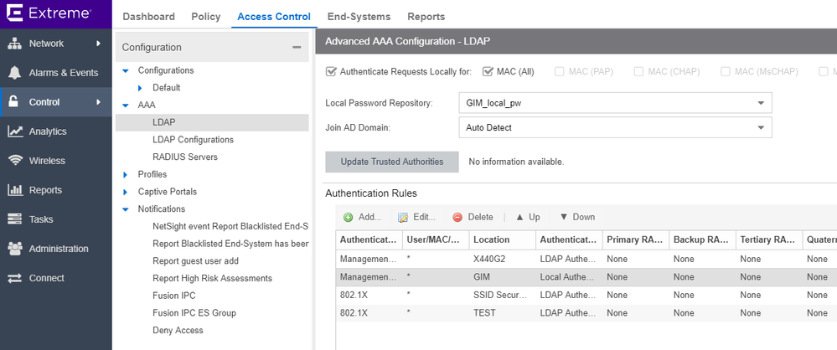Toggle Authenticate Requests Locally checkbox
This screenshot has height=350, width=837.
point(332,72)
